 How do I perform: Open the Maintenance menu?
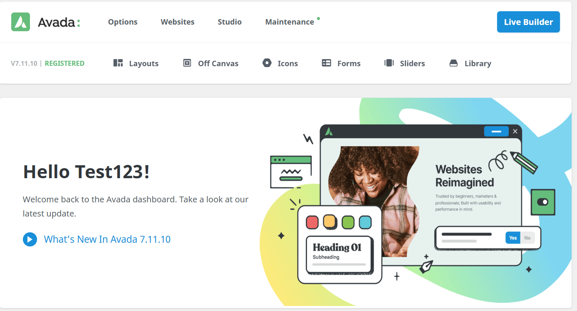(290, 22)
